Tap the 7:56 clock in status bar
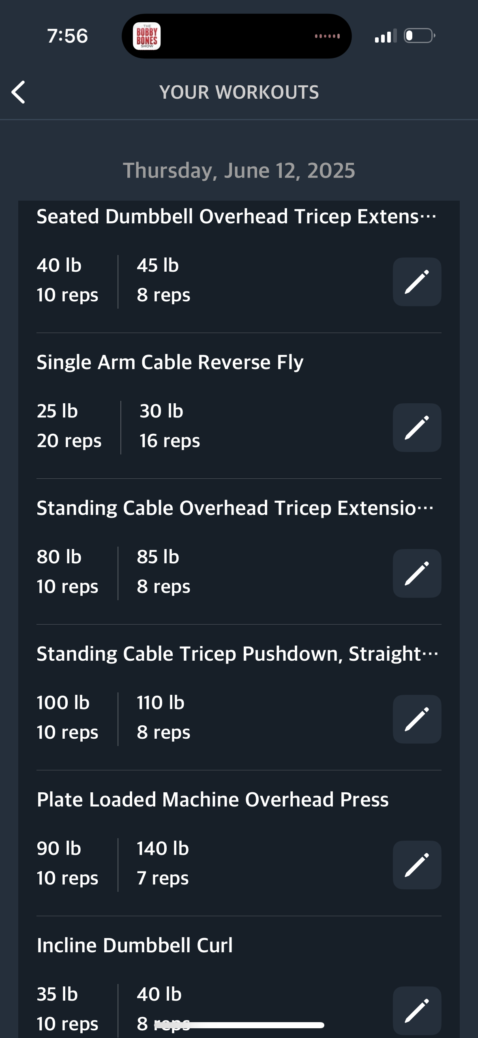The width and height of the screenshot is (478, 1038). click(x=67, y=36)
